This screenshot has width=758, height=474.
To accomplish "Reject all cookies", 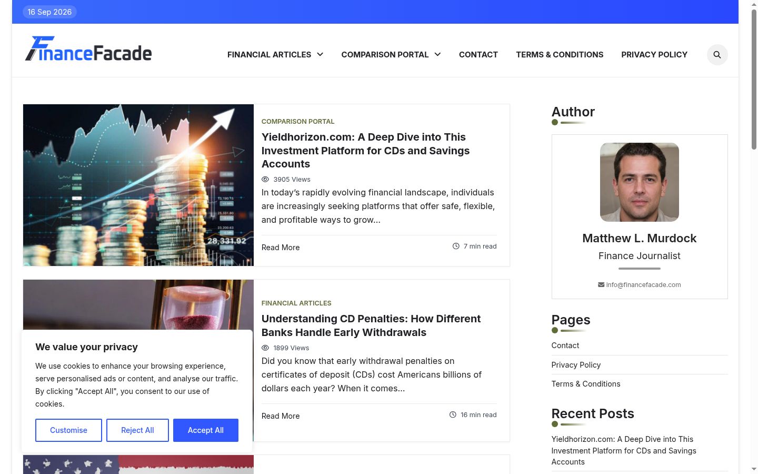I will (137, 430).
